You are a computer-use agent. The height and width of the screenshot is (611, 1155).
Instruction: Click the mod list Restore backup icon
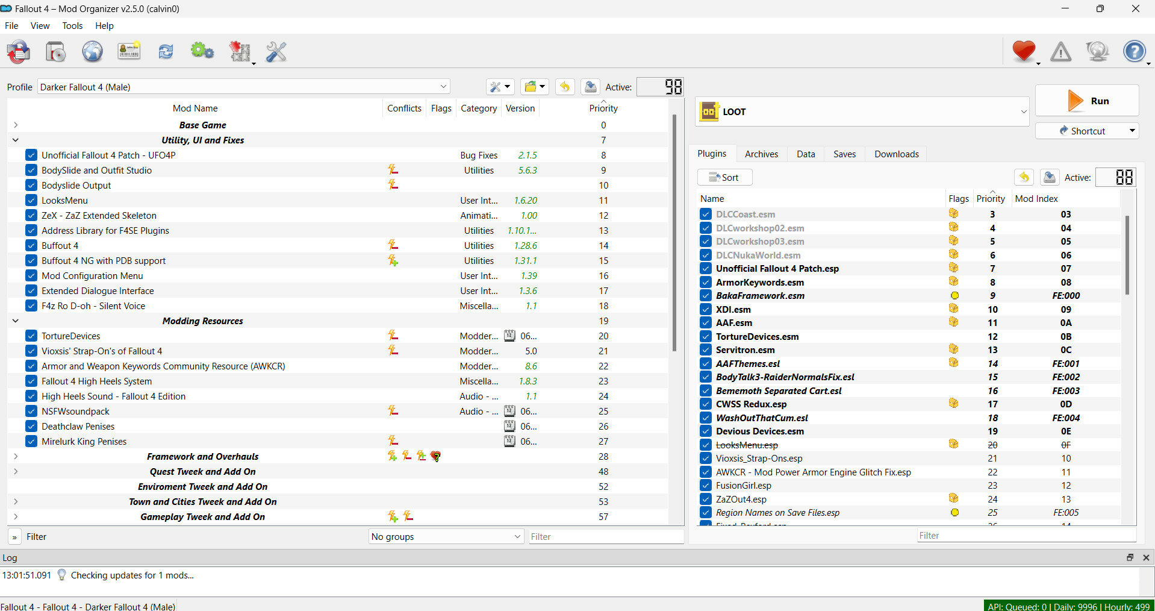pos(565,87)
